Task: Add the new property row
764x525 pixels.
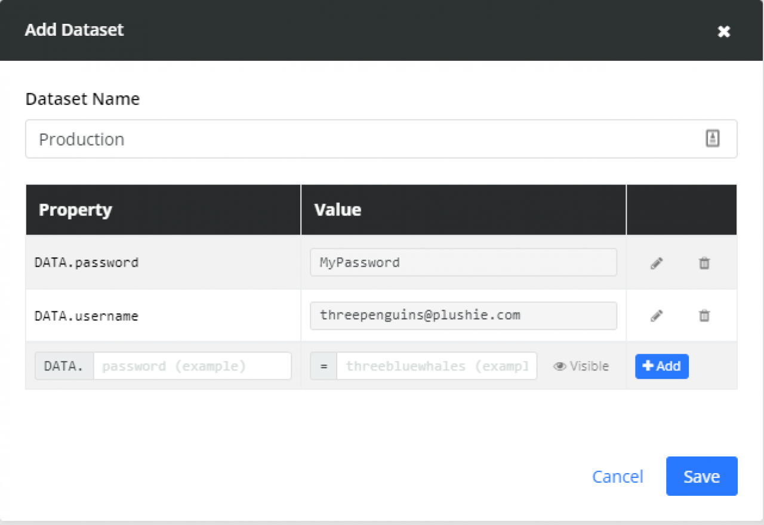Action: pyautogui.click(x=662, y=366)
